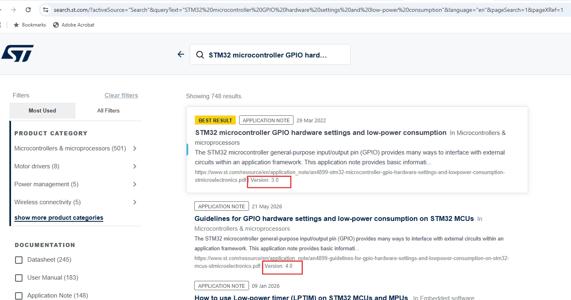Click the PRODUCT CATEGORY heading
The width and height of the screenshot is (571, 300).
tap(51, 133)
